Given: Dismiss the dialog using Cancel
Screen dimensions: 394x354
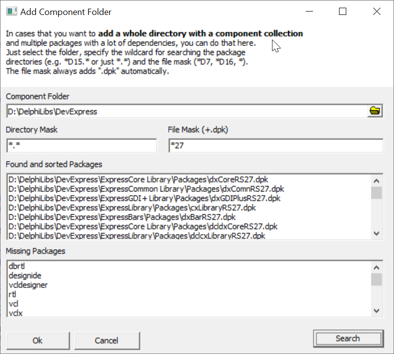Looking at the screenshot, I should pos(107,341).
